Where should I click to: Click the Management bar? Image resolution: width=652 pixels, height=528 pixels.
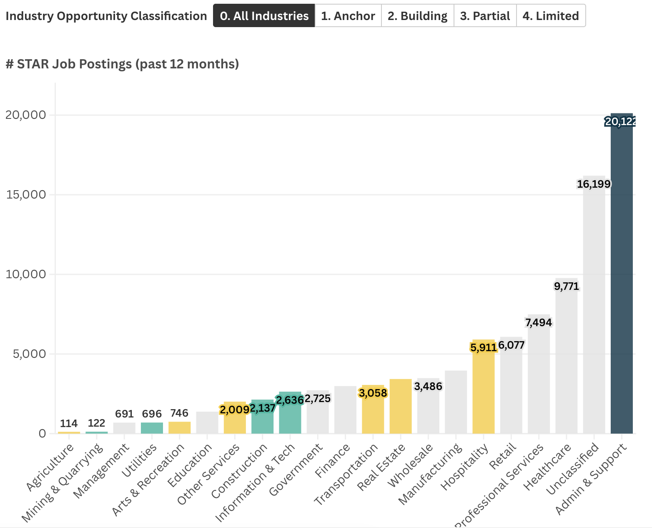point(124,428)
